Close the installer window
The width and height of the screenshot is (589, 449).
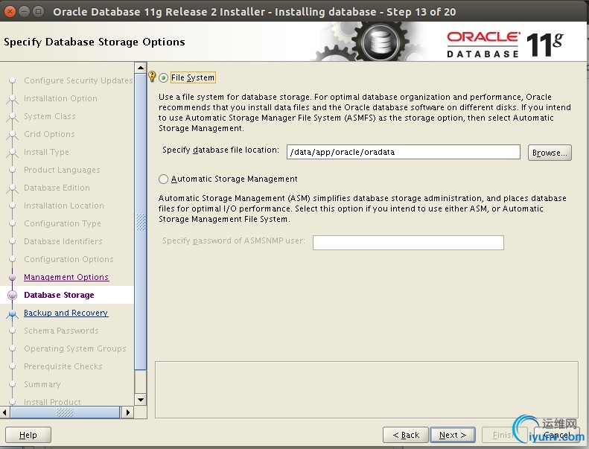tap(10, 12)
